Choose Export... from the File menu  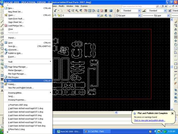point(28,57)
